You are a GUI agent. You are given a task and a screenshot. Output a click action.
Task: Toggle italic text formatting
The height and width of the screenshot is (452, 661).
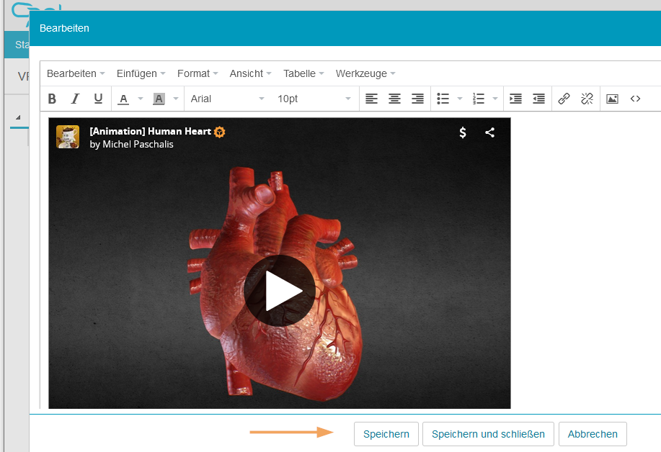(x=75, y=99)
